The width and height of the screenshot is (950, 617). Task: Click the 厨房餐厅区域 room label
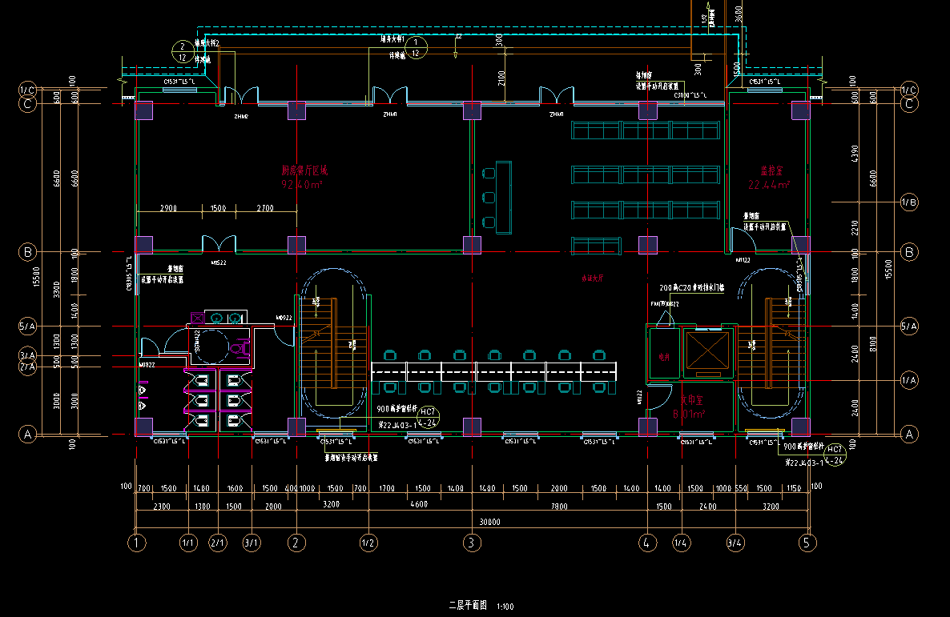(304, 170)
